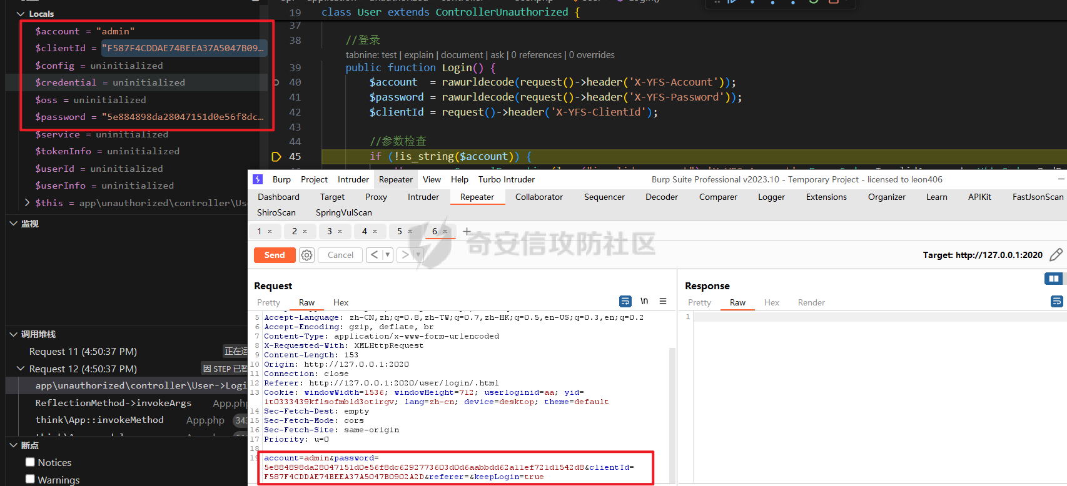The height and width of the screenshot is (486, 1067).
Task: Edit target with the pencil icon
Action: click(1056, 255)
